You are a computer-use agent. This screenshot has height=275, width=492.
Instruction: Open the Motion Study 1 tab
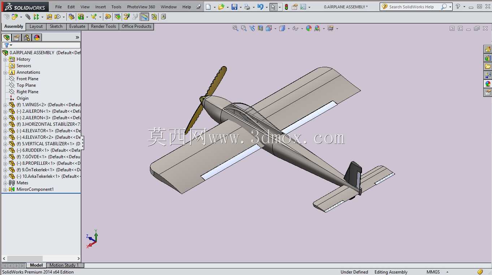(x=64, y=265)
